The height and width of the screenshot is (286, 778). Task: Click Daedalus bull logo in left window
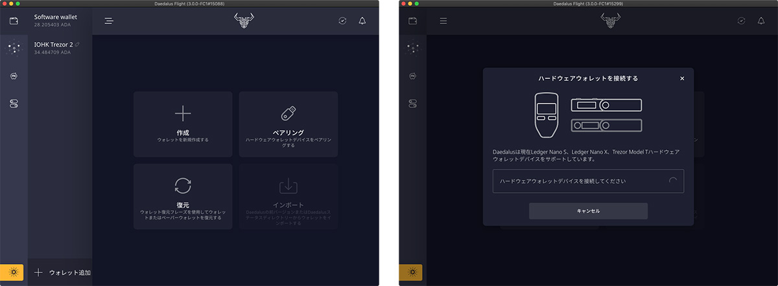point(244,21)
